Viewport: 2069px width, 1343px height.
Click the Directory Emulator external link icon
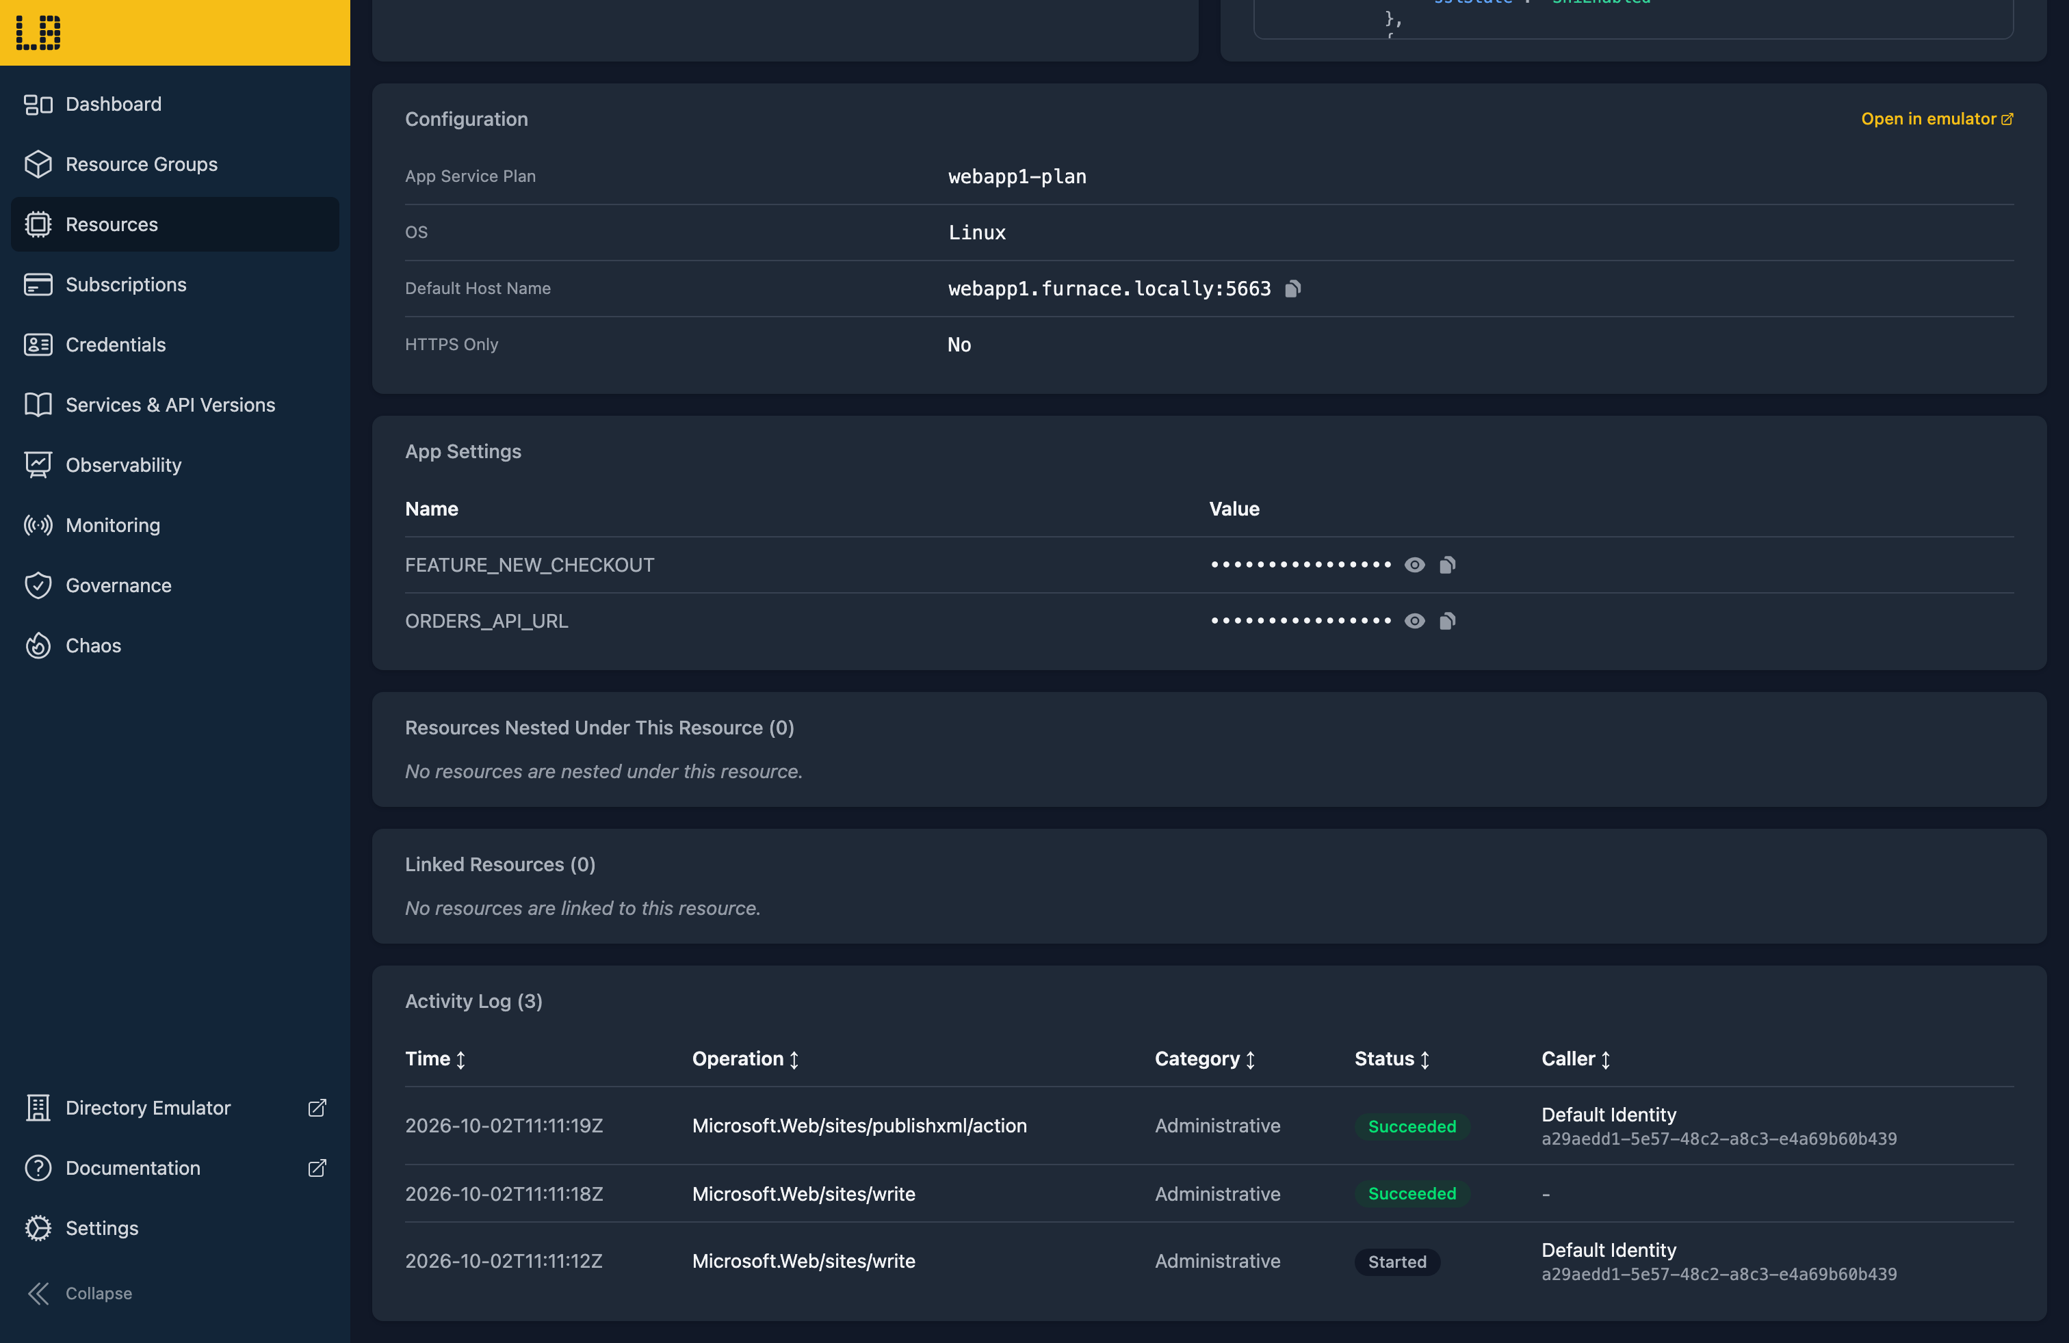317,1108
